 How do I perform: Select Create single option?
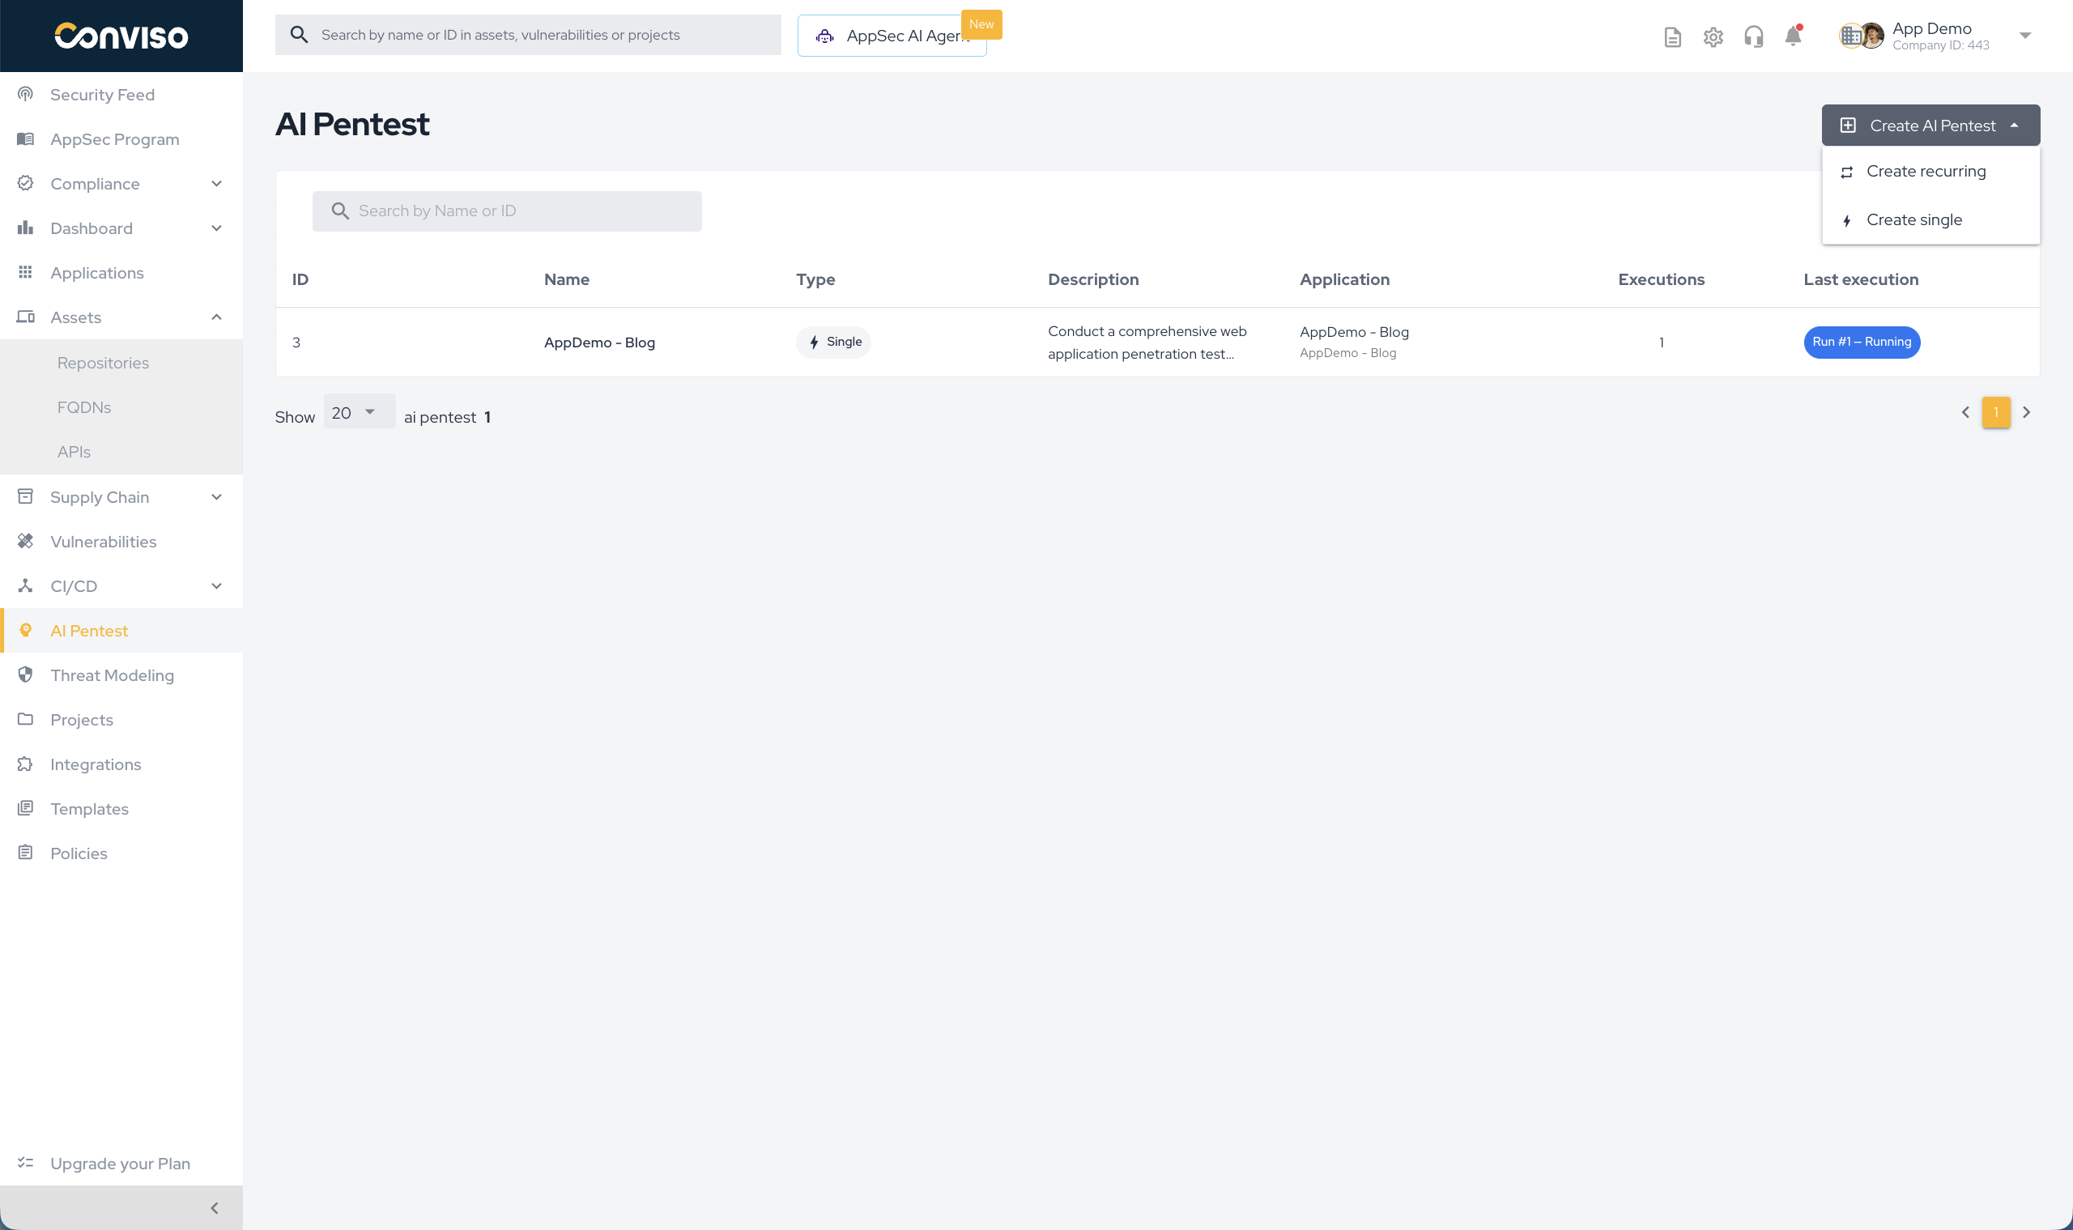[x=1930, y=219]
